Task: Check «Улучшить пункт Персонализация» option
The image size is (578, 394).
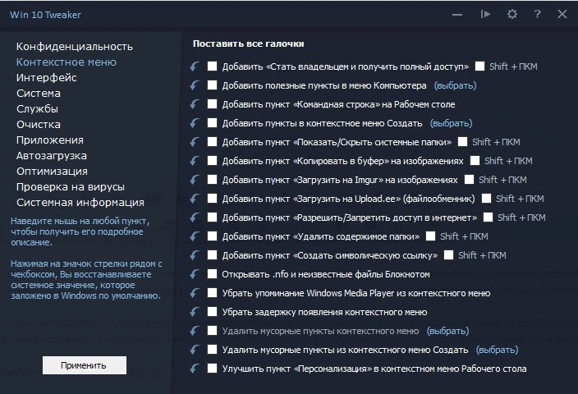Action: click(212, 369)
